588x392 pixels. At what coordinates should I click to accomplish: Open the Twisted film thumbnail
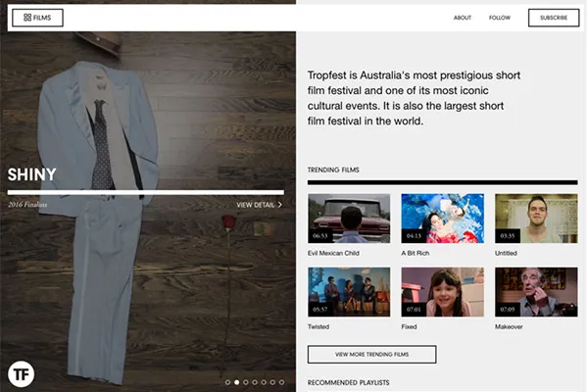349,291
